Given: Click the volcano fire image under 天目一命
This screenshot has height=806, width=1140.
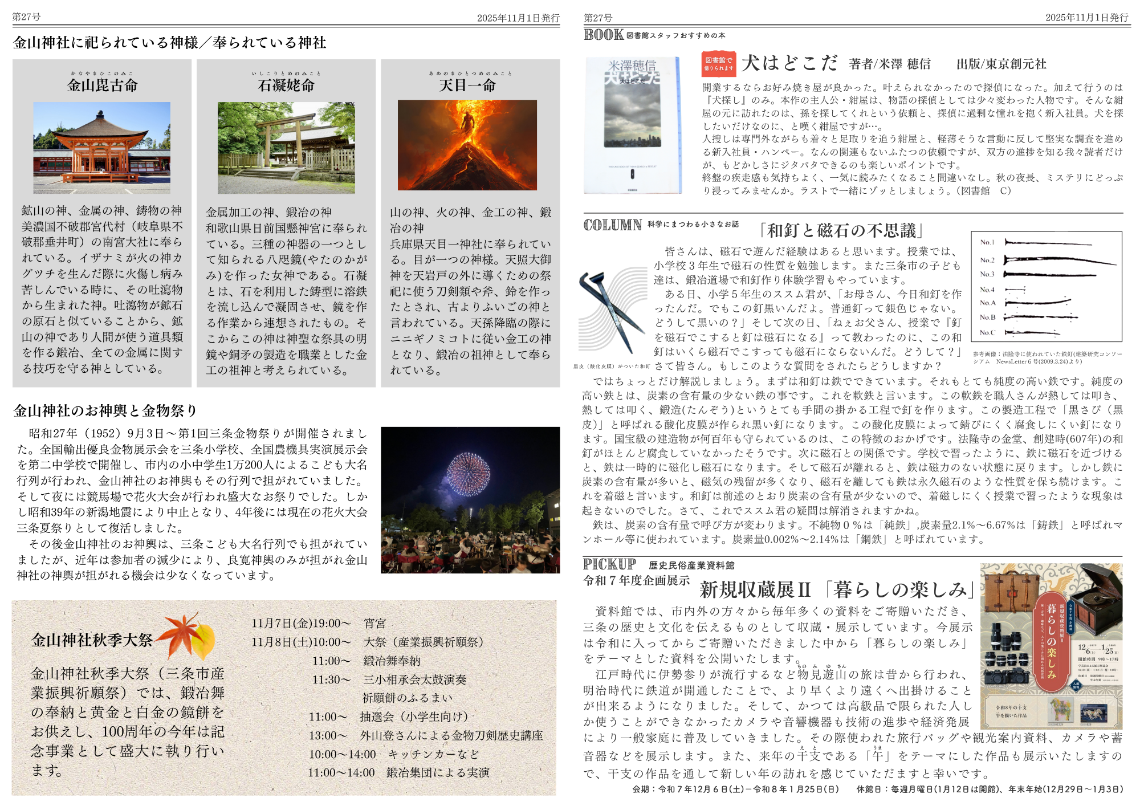Looking at the screenshot, I should click(467, 145).
